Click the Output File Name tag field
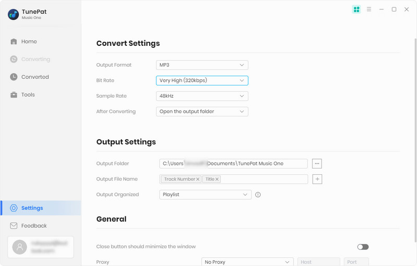This screenshot has width=417, height=266. tap(234, 179)
